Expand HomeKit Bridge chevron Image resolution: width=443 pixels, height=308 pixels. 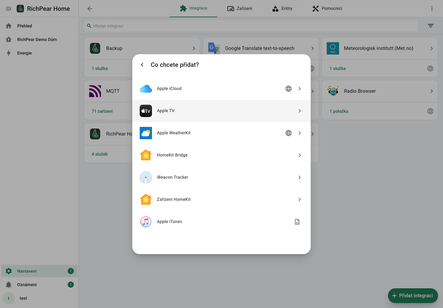point(300,155)
